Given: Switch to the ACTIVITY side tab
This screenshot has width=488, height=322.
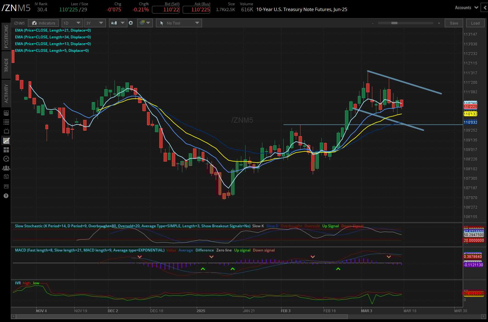Looking at the screenshot, I should 6,93.
